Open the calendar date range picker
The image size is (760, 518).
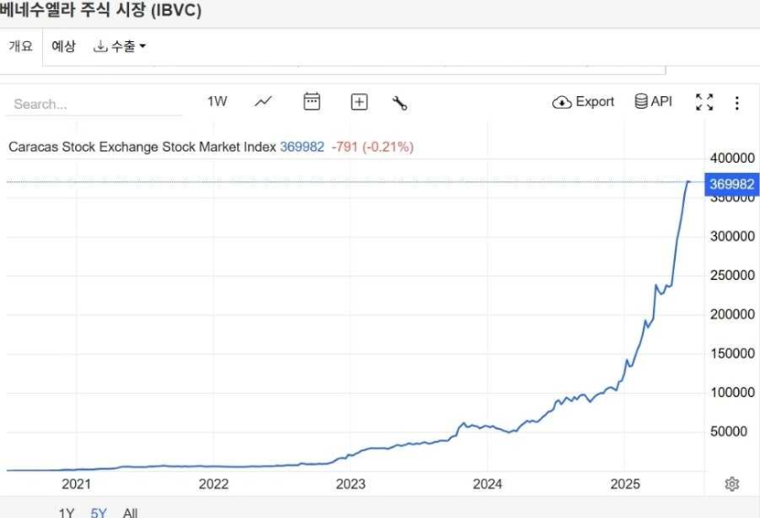coord(312,102)
